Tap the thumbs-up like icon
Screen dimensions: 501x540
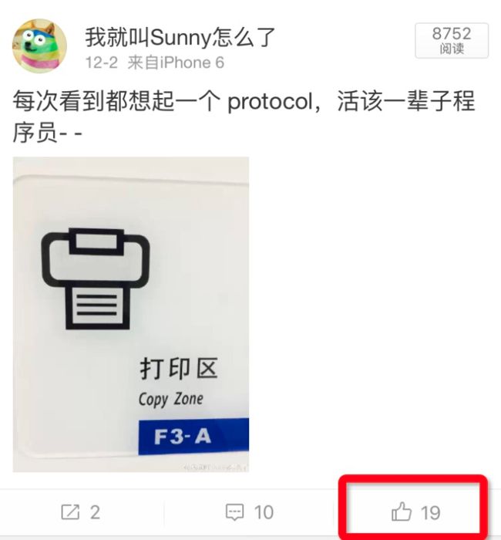(x=402, y=511)
